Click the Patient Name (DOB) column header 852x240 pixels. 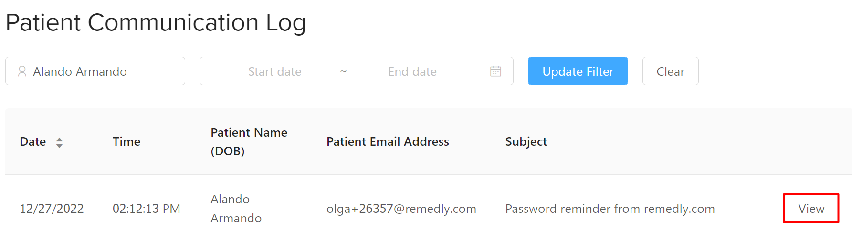pos(249,141)
